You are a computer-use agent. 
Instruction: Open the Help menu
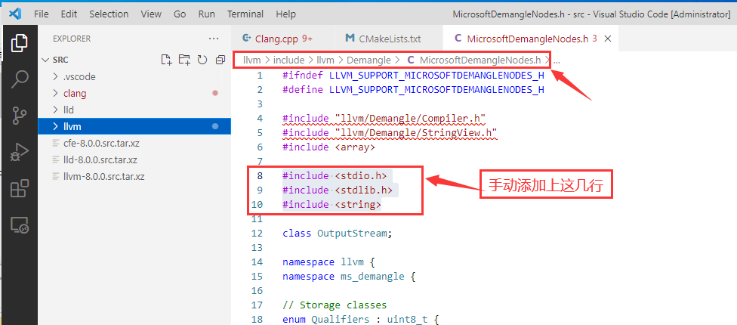(285, 14)
